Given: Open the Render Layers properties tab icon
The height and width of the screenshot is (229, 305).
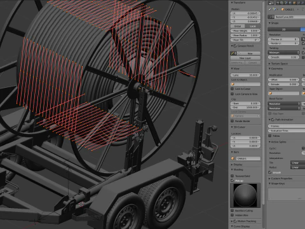Looking at the screenshot, I should [282, 3].
